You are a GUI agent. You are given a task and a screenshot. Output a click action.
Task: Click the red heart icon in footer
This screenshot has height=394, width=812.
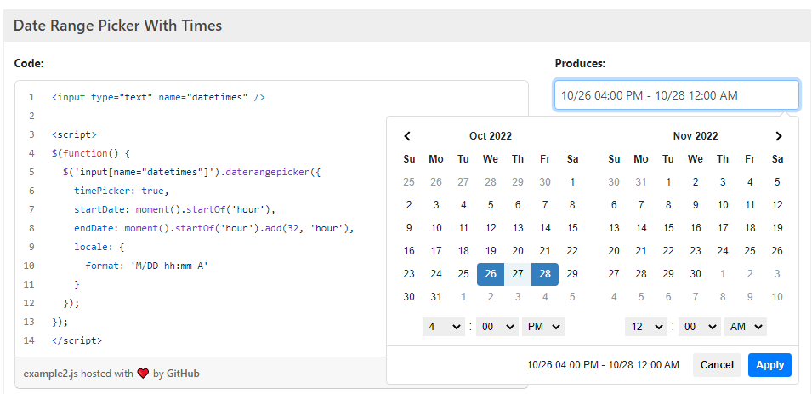click(143, 374)
